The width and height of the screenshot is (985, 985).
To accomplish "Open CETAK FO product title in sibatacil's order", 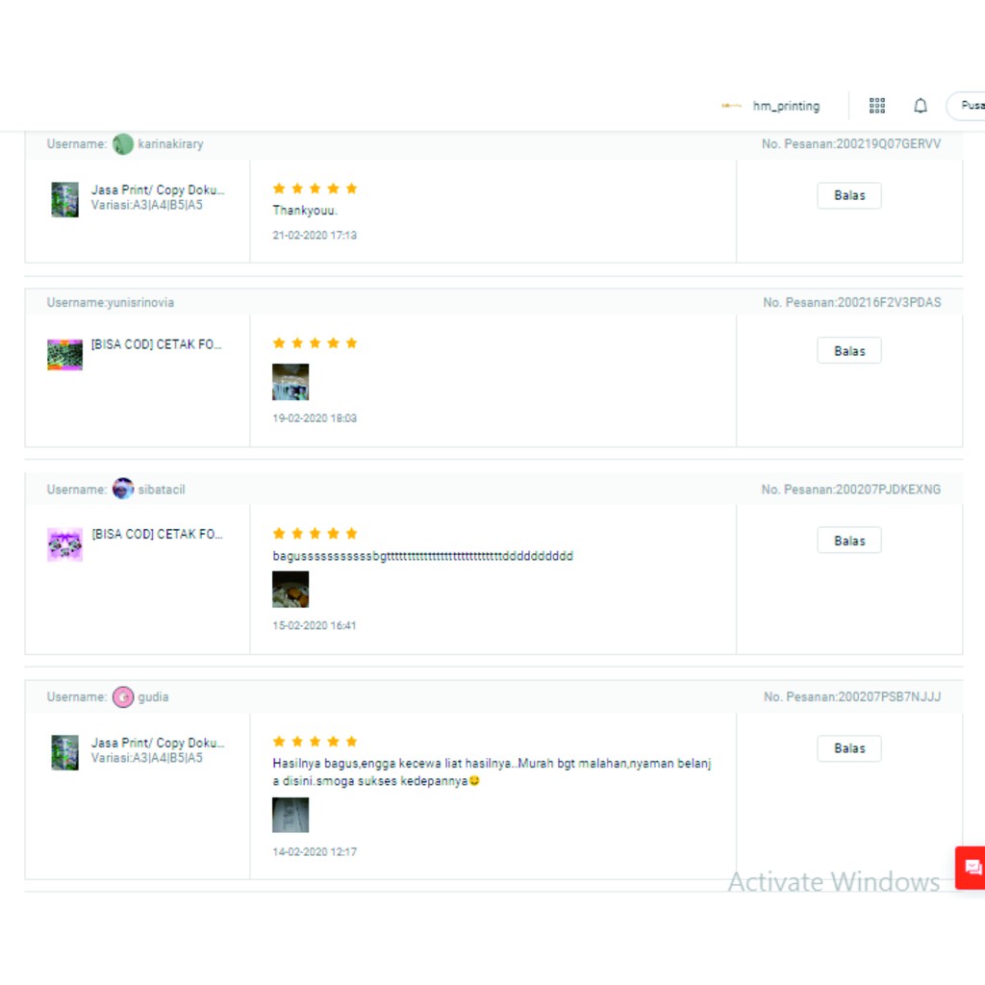I will tap(158, 534).
